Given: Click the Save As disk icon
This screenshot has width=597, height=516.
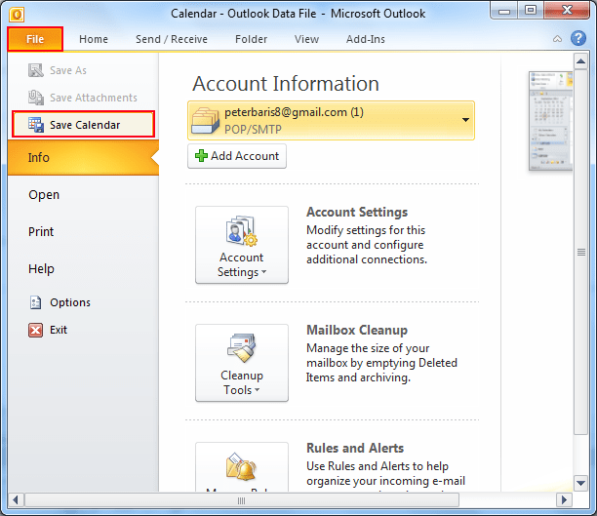Looking at the screenshot, I should tap(36, 70).
